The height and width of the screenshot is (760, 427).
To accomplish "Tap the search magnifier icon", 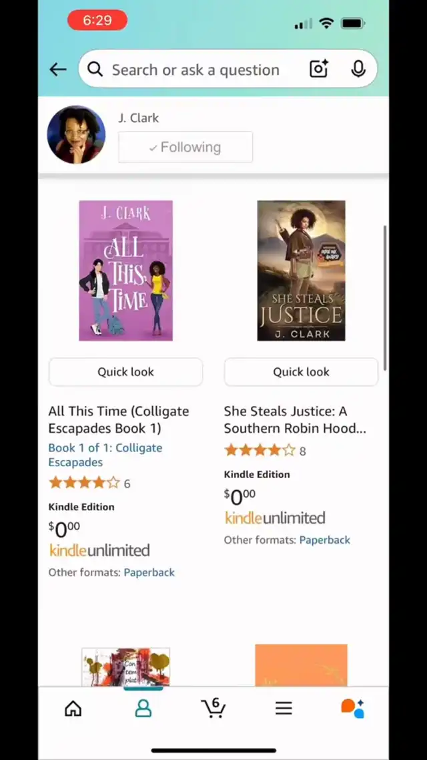I will point(95,70).
